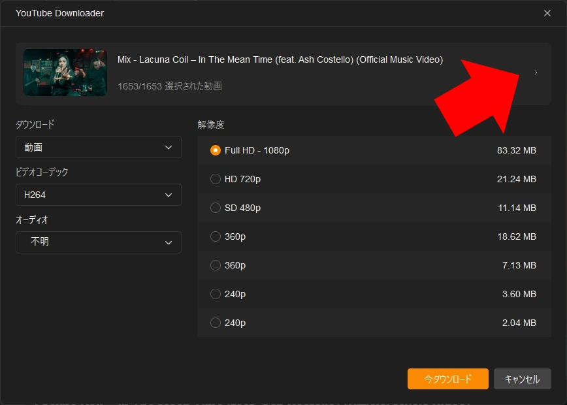Click the 1653/1653 選択された動画 text
Image resolution: width=567 pixels, height=405 pixels.
pos(170,86)
